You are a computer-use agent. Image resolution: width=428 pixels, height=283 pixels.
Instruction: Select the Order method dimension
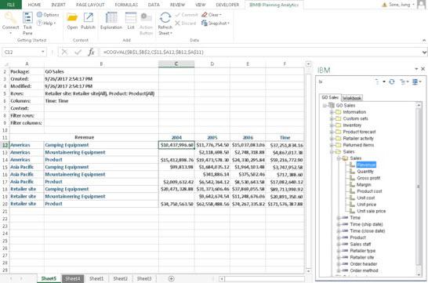(x=364, y=270)
